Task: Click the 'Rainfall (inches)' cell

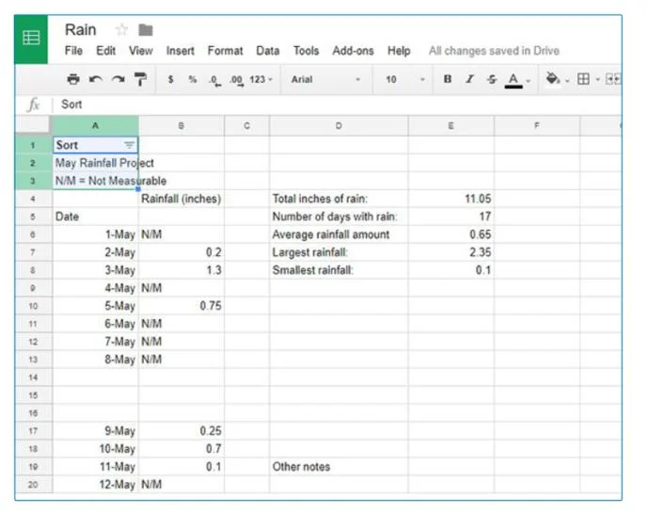Action: coord(182,199)
